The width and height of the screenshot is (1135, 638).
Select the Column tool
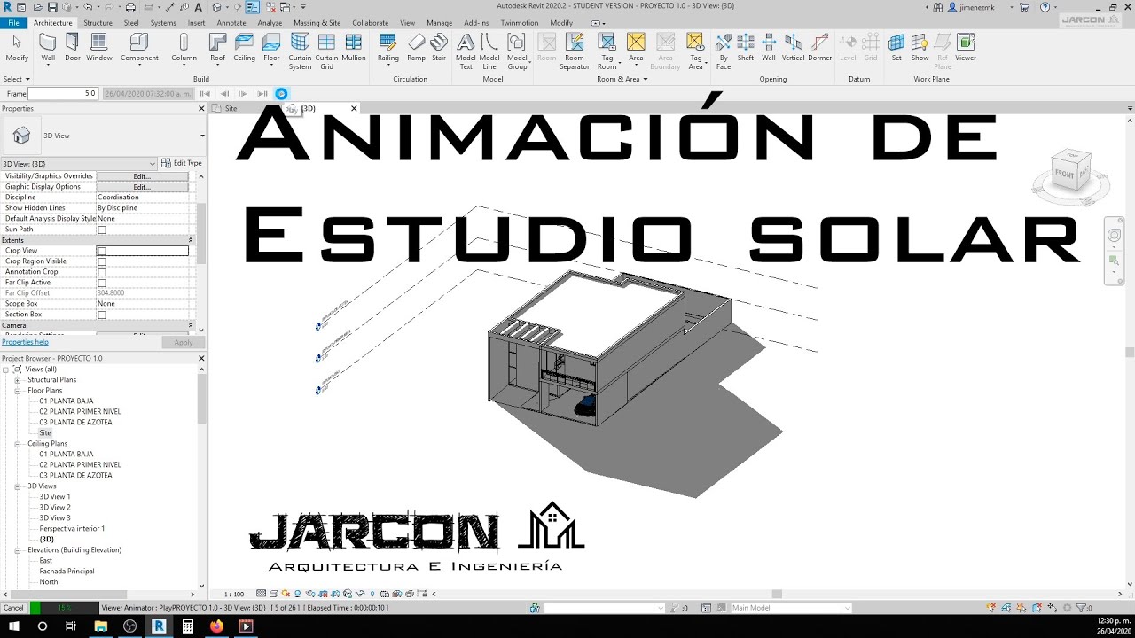click(184, 47)
